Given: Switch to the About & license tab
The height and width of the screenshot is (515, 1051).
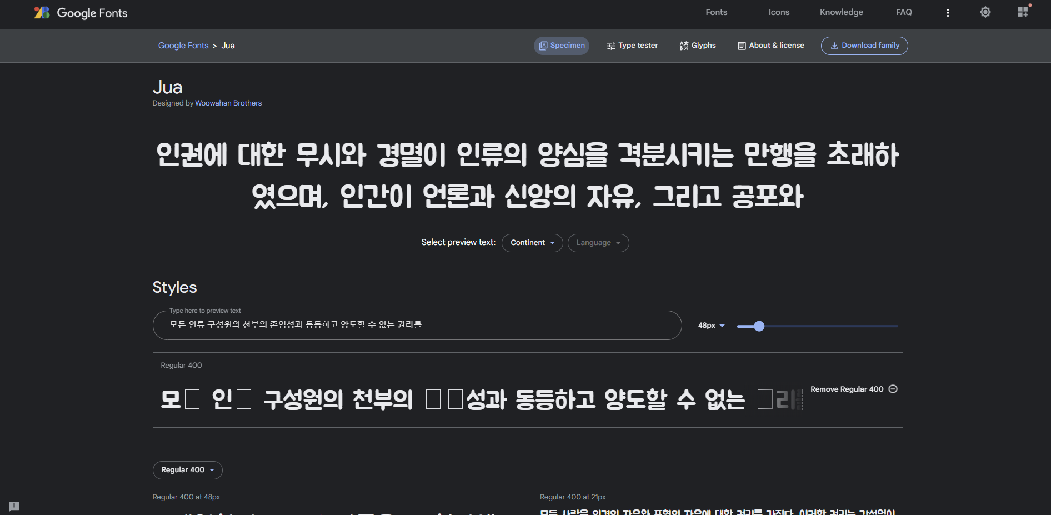Looking at the screenshot, I should [x=771, y=46].
